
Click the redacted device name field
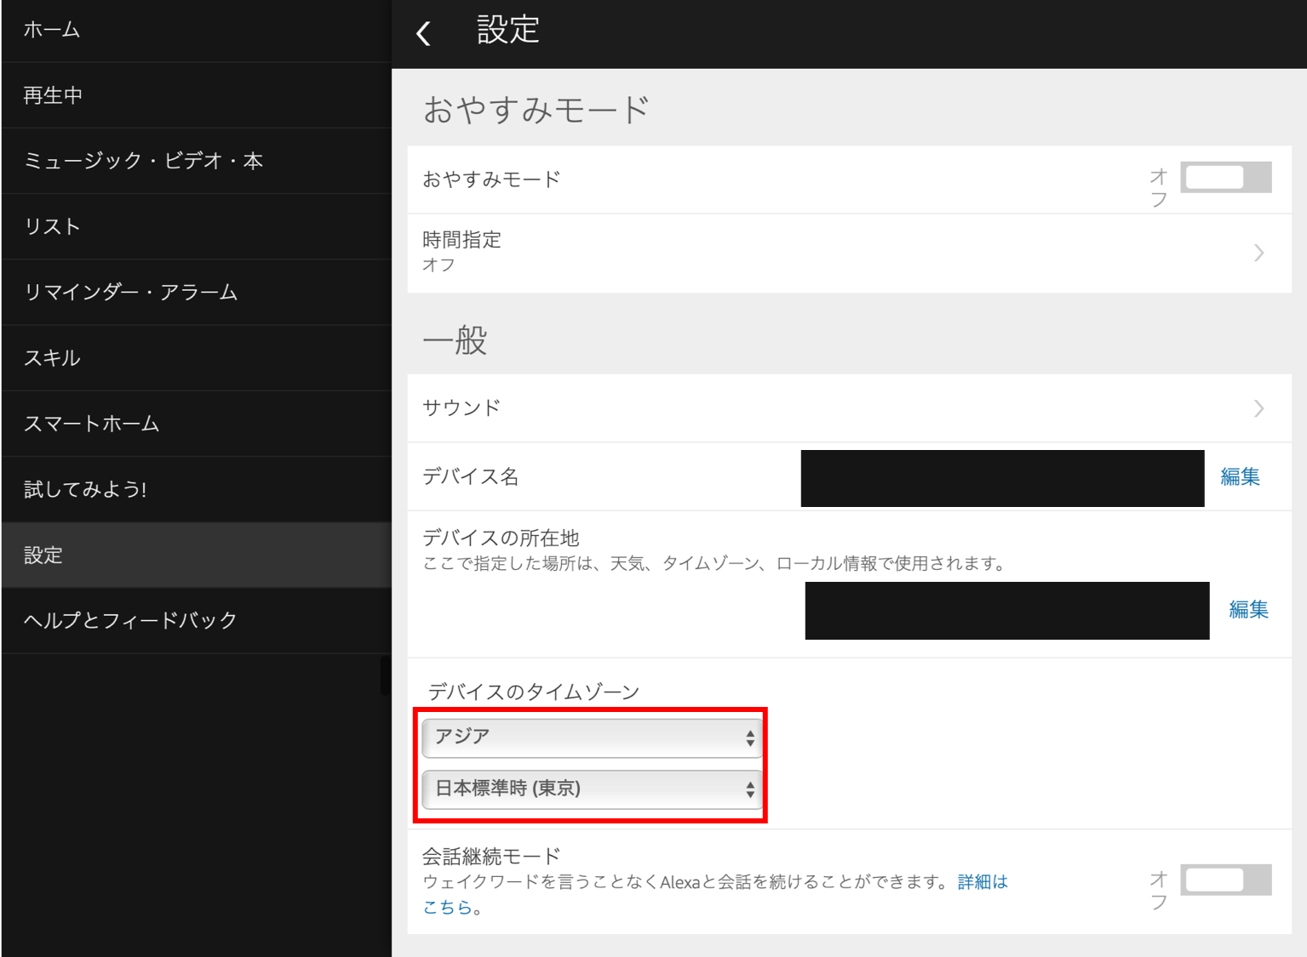pyautogui.click(x=1001, y=477)
